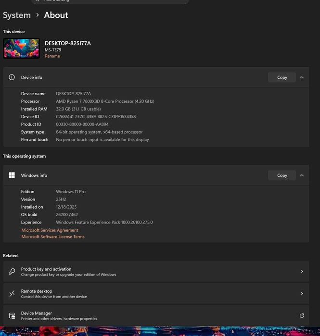Screen dimensions: 320x336
Task: Copy the Windows info details
Action: pyautogui.click(x=282, y=175)
